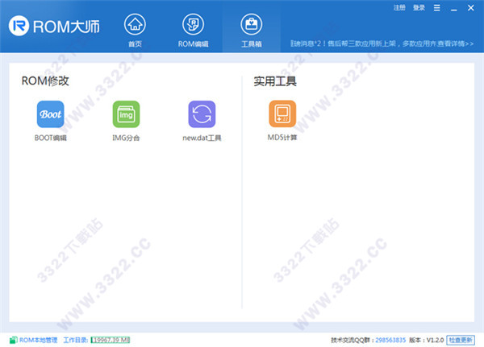
Task: Click the 实用工具 section heading
Action: click(275, 81)
